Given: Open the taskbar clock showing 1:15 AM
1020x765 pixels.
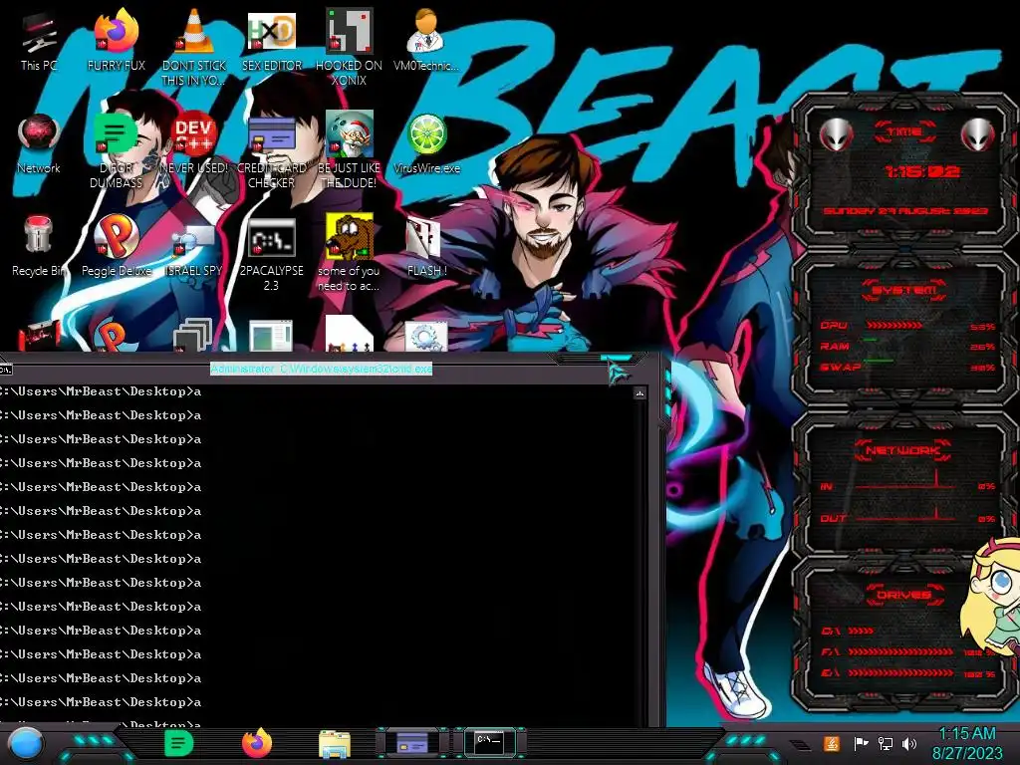Looking at the screenshot, I should click(967, 743).
